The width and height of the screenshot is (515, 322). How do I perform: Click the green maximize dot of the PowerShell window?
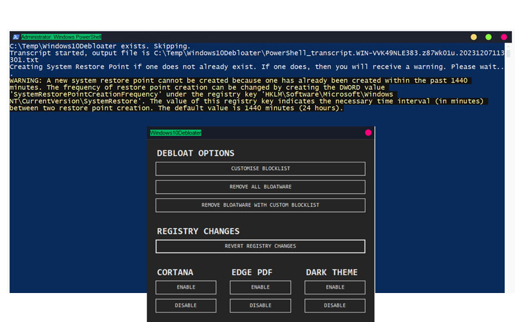tap(489, 37)
